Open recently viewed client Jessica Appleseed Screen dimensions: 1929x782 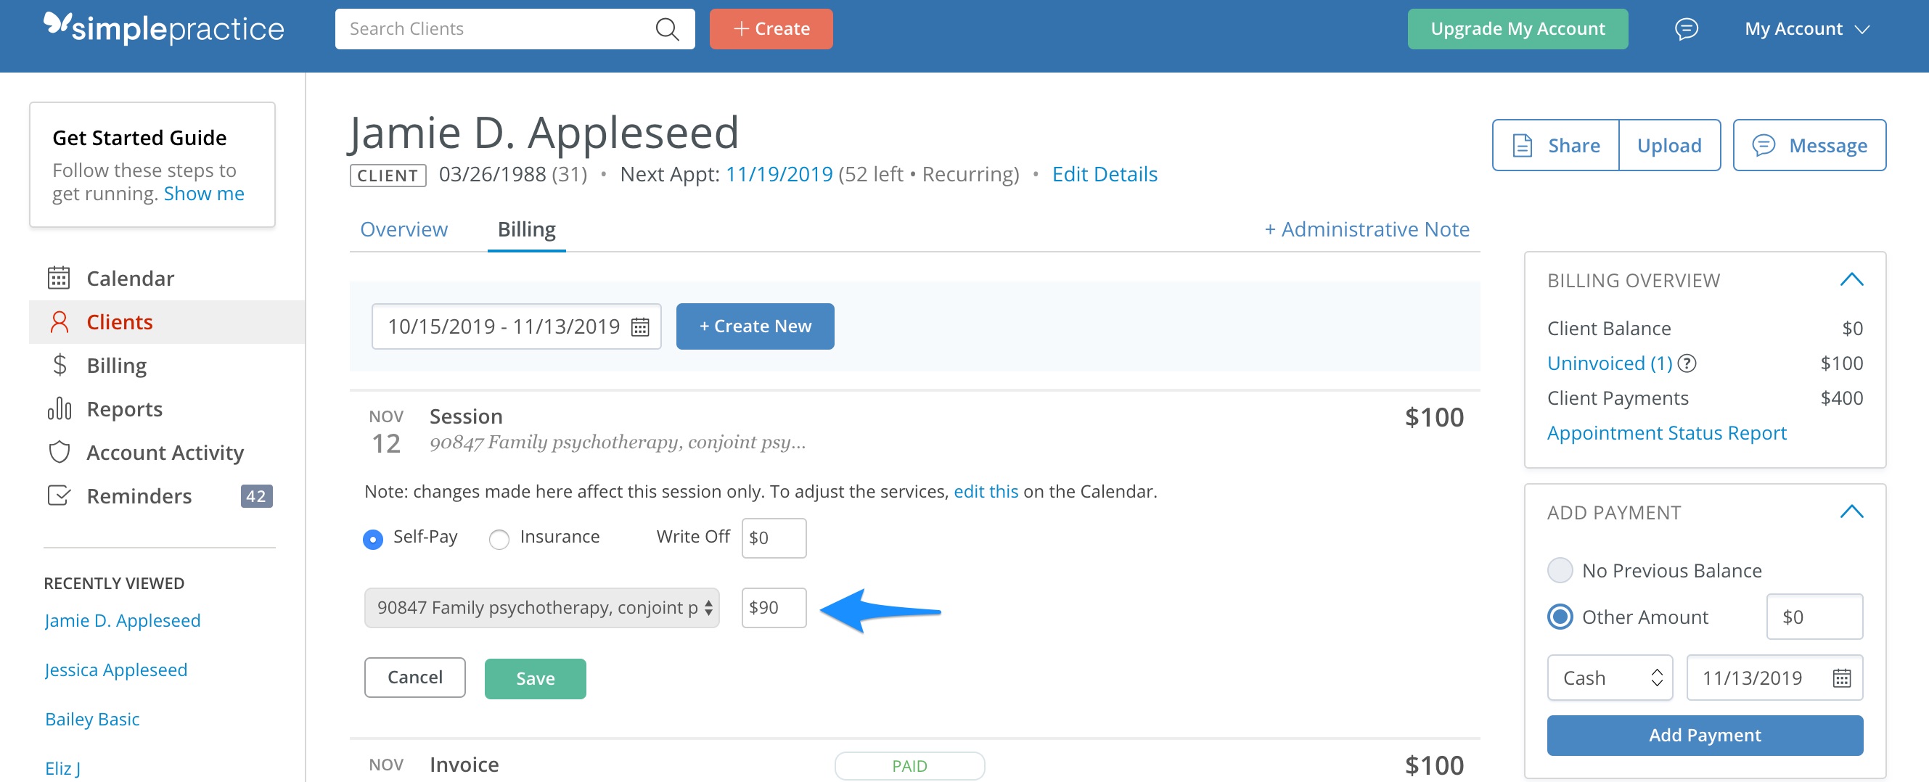116,669
